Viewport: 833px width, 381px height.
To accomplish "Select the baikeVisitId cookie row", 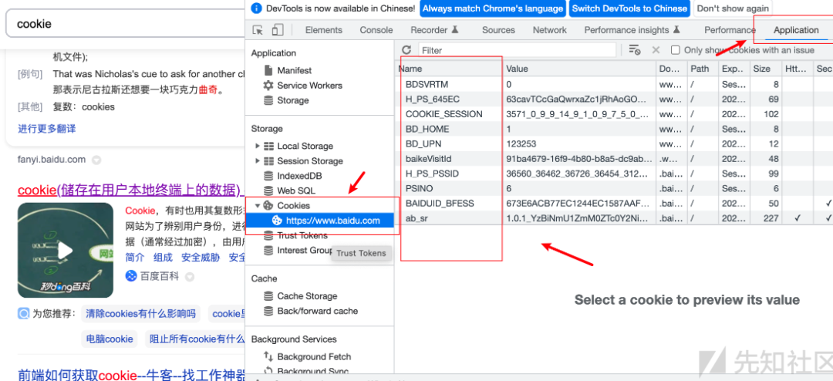I will click(x=614, y=158).
